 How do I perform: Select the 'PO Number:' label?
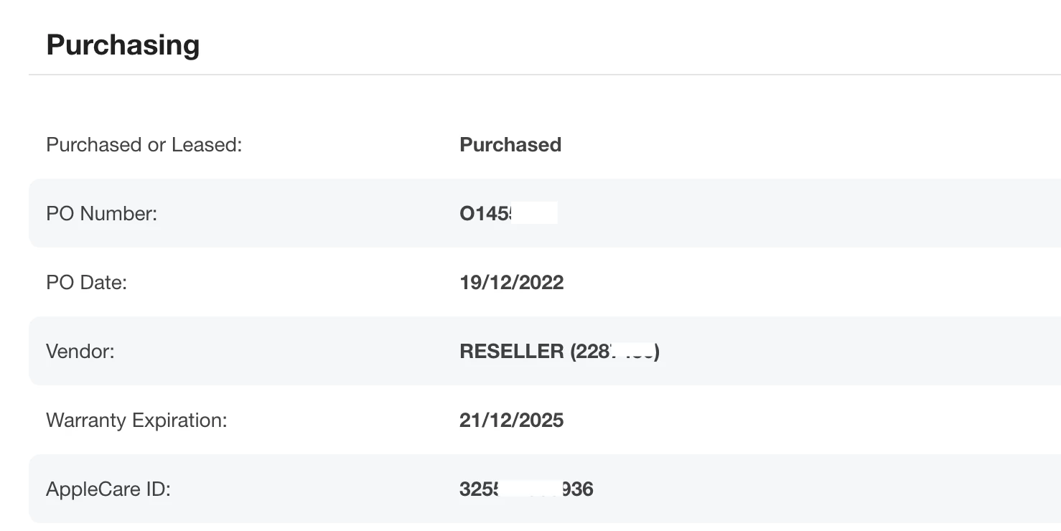click(x=101, y=213)
